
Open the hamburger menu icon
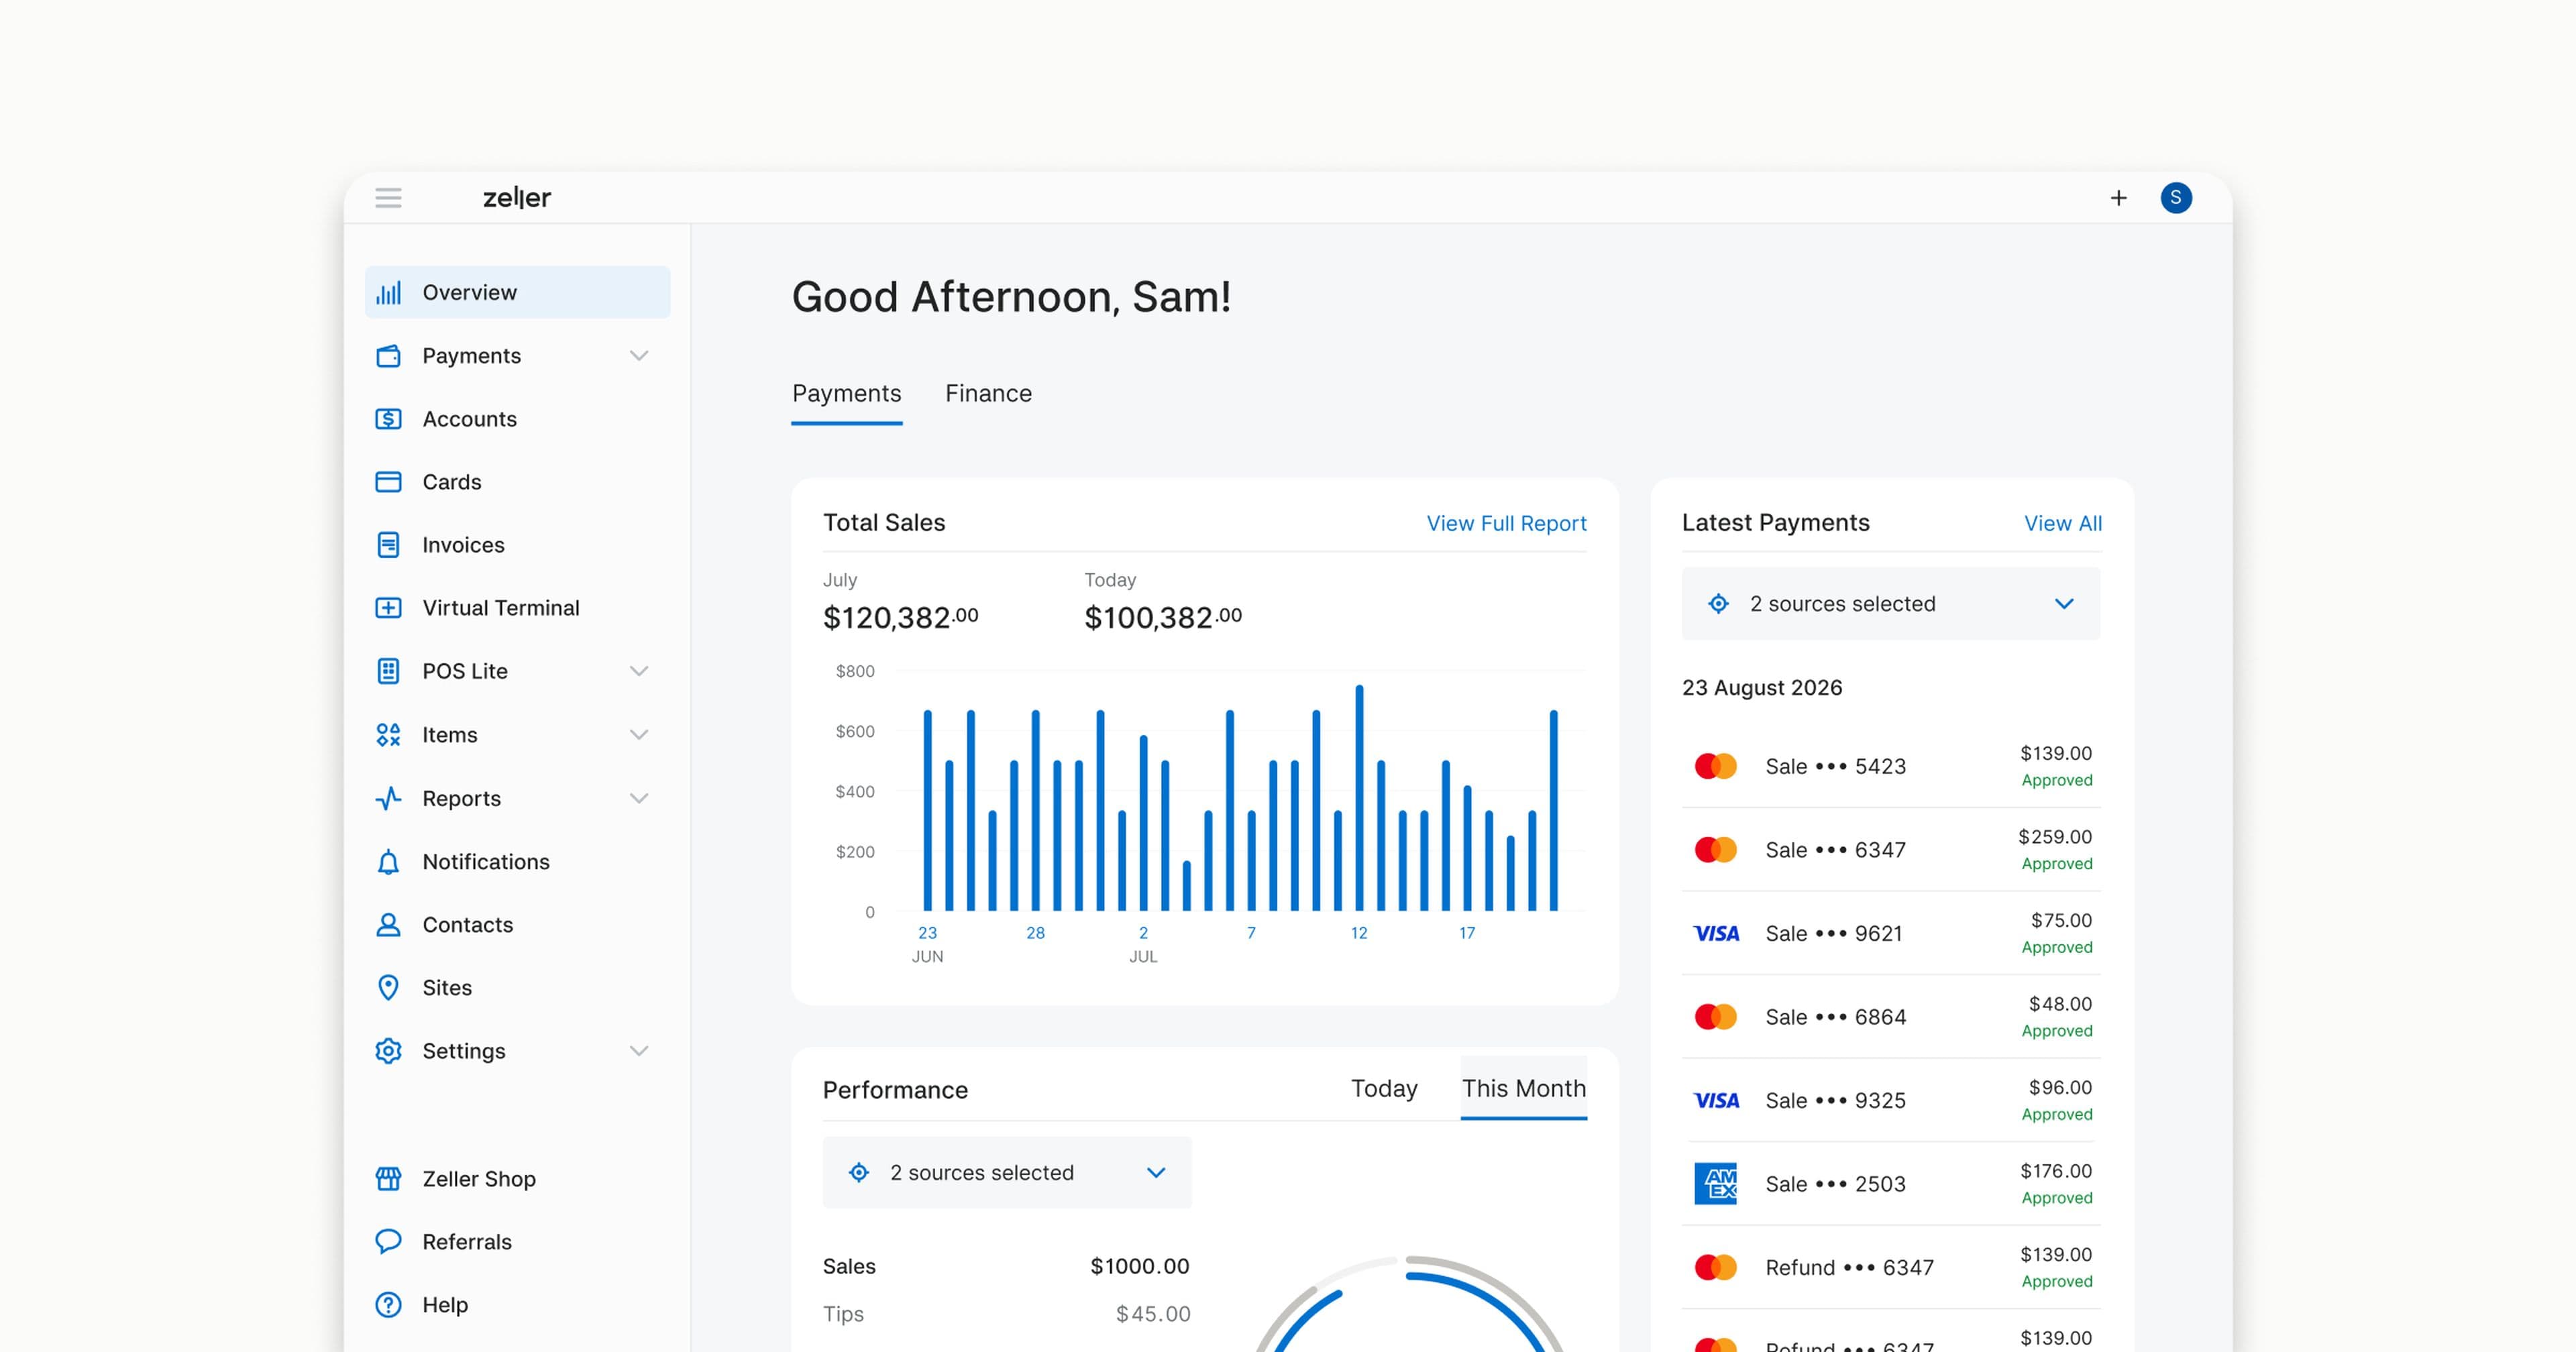click(x=388, y=198)
